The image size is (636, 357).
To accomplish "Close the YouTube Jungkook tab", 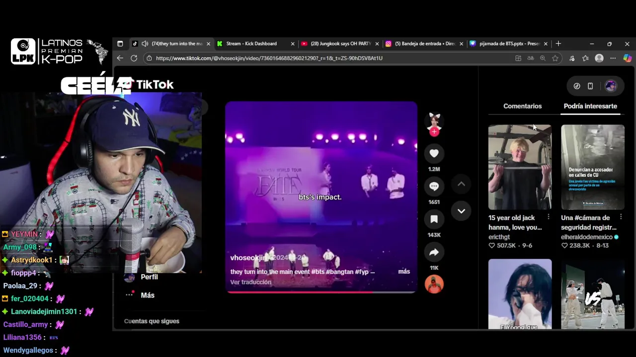I will click(x=377, y=44).
